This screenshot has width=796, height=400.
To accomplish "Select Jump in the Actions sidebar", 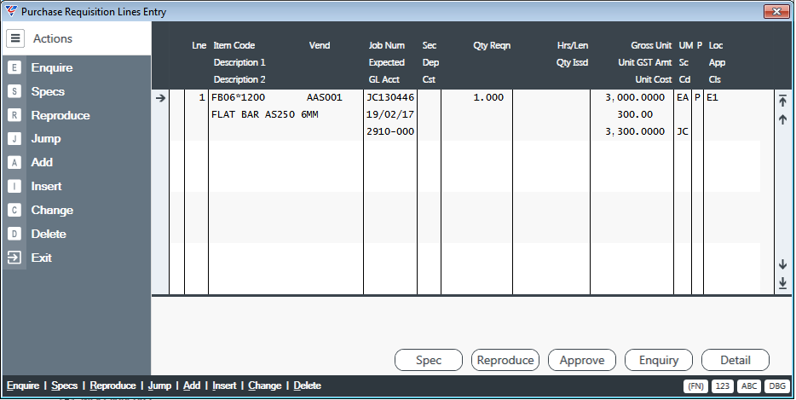I will coord(46,139).
